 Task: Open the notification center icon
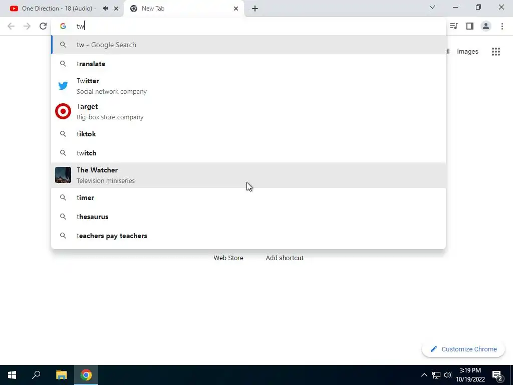coord(497,375)
